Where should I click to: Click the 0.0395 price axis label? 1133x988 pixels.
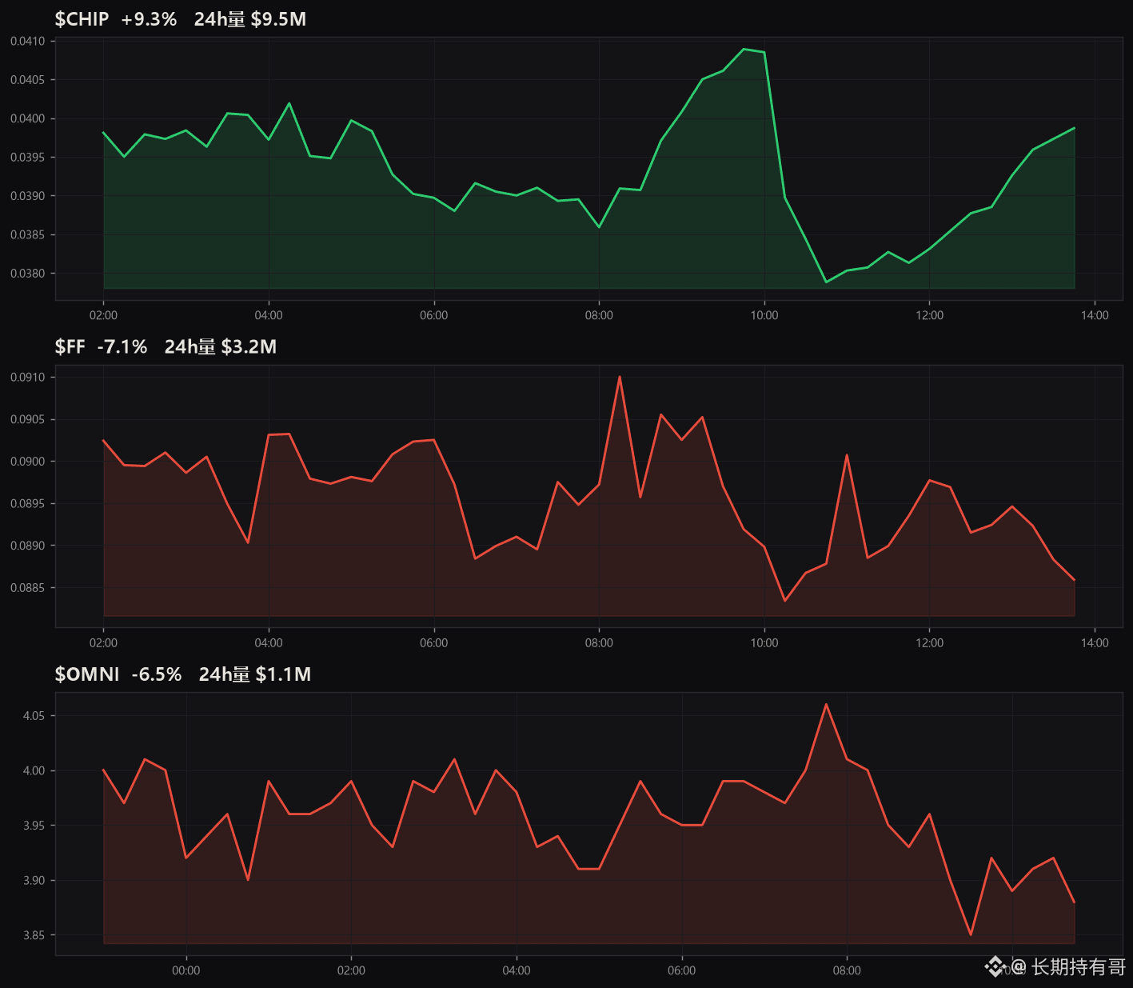pyautogui.click(x=28, y=158)
